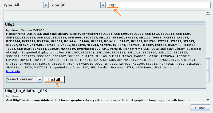Select the U8g2 library title
Image resolution: width=213 pixels, height=113 pixels.
point(10,25)
